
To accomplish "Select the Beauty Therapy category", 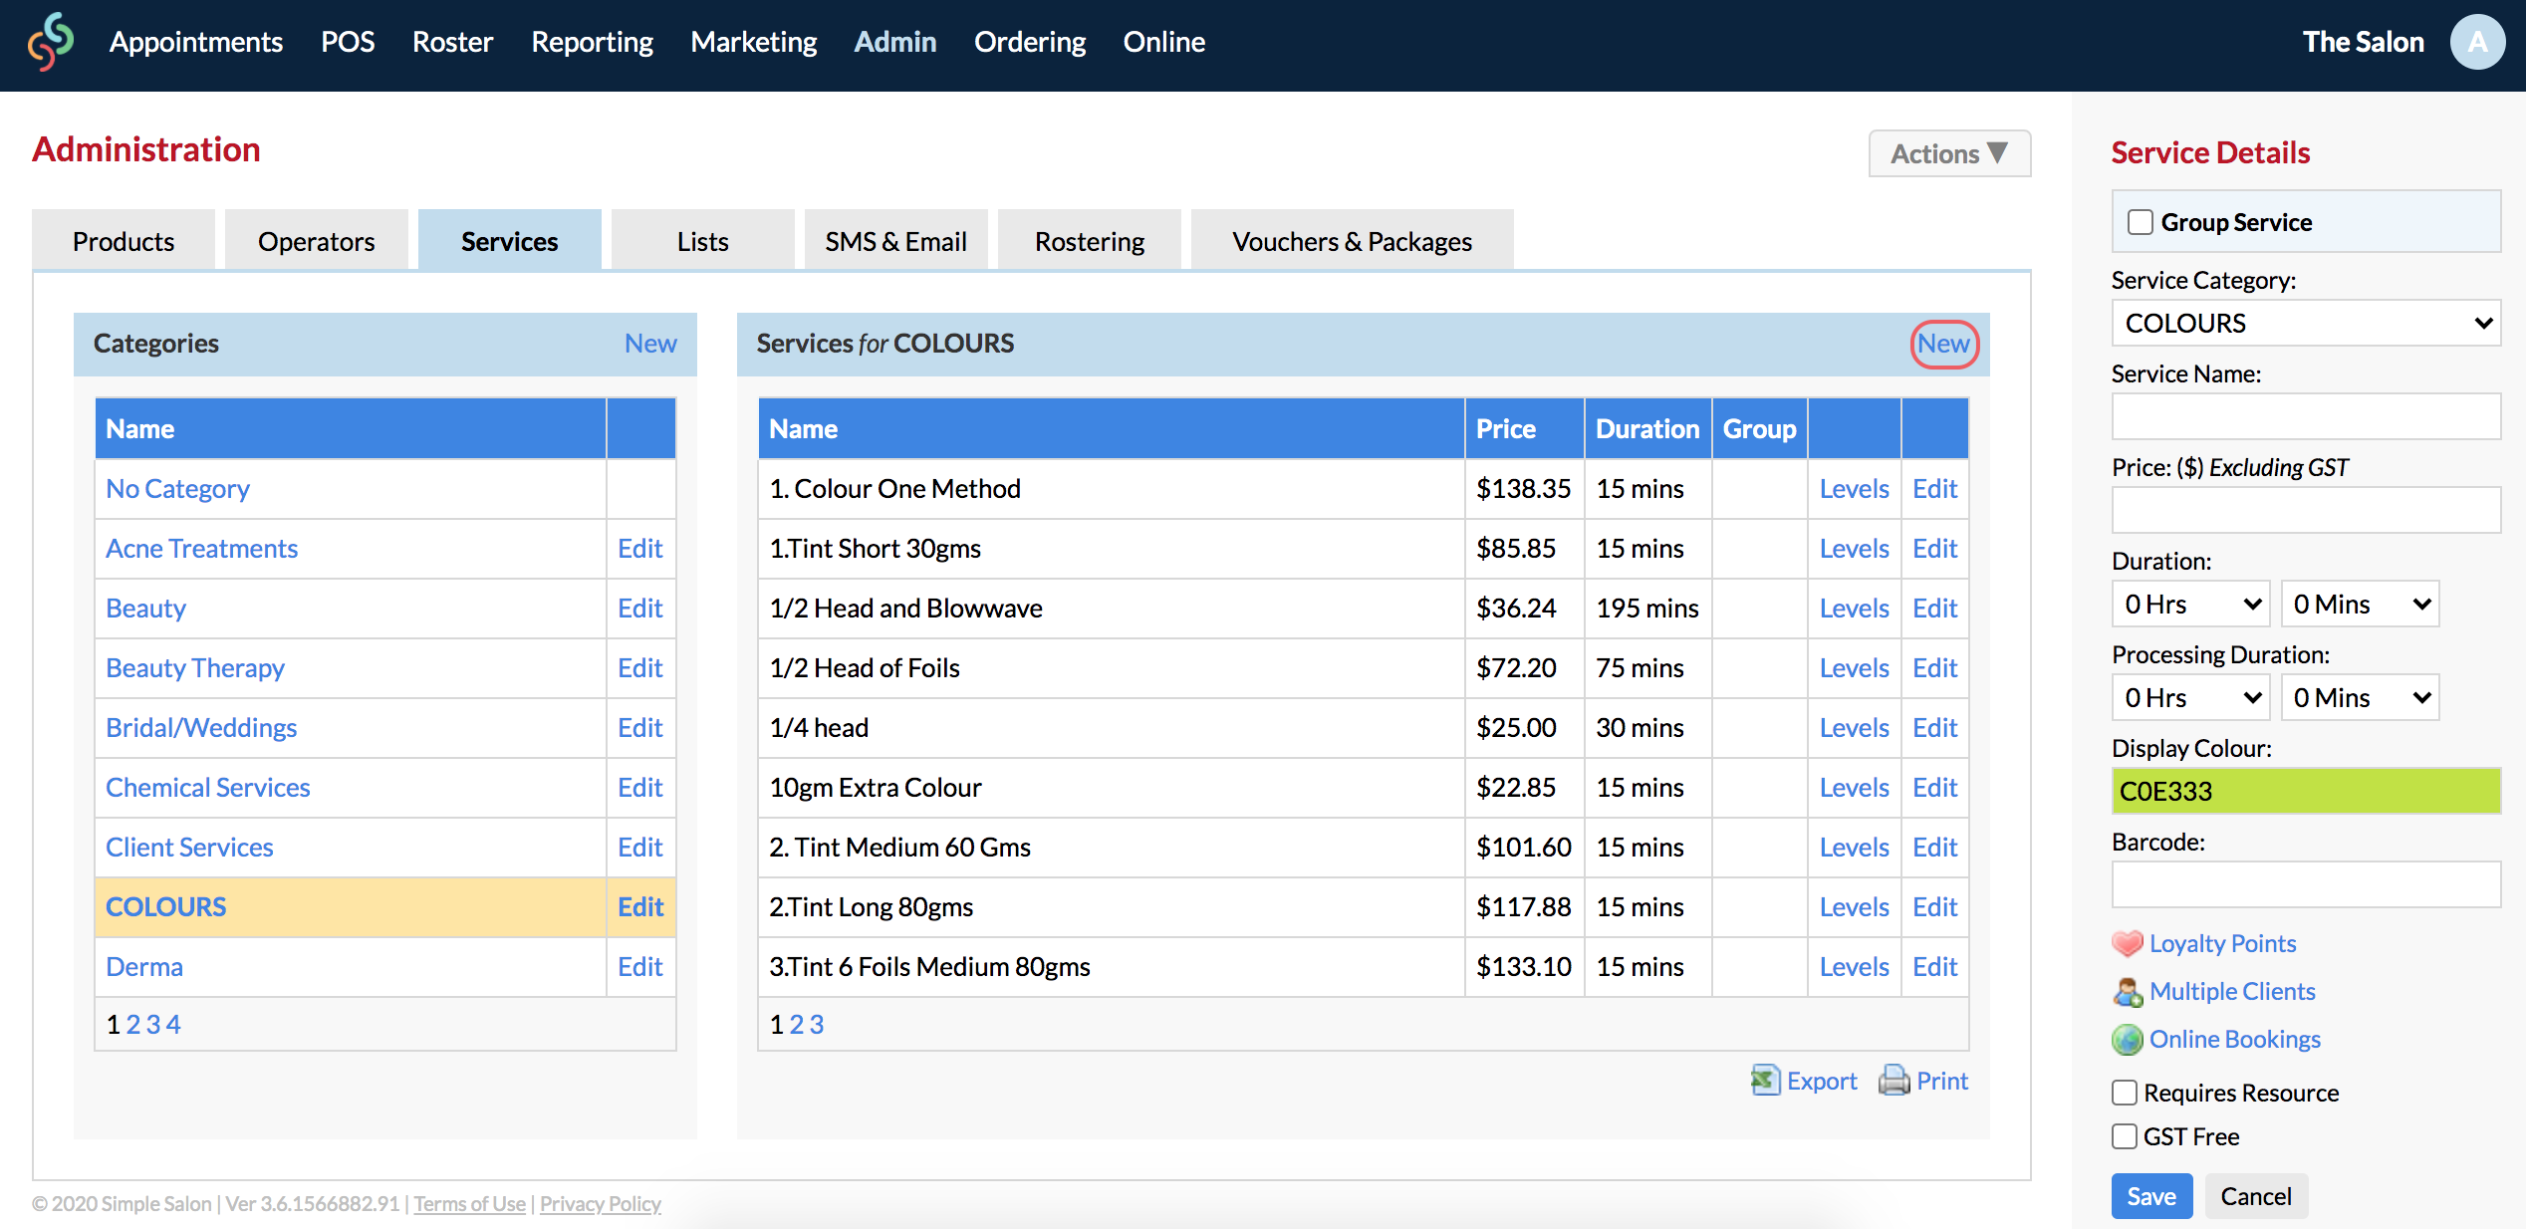I will click(x=195, y=668).
